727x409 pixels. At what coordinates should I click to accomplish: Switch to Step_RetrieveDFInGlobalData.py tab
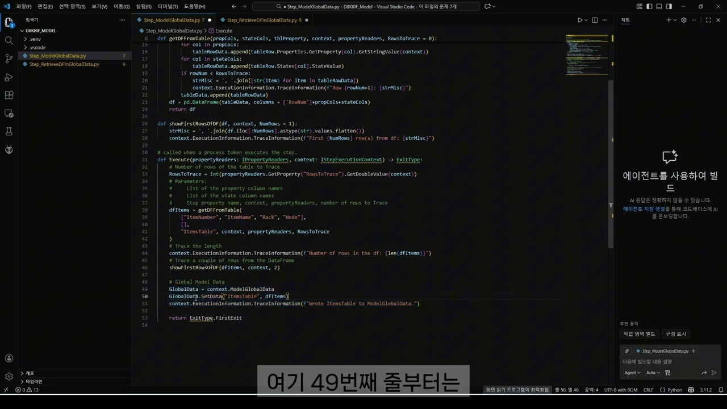coord(262,20)
